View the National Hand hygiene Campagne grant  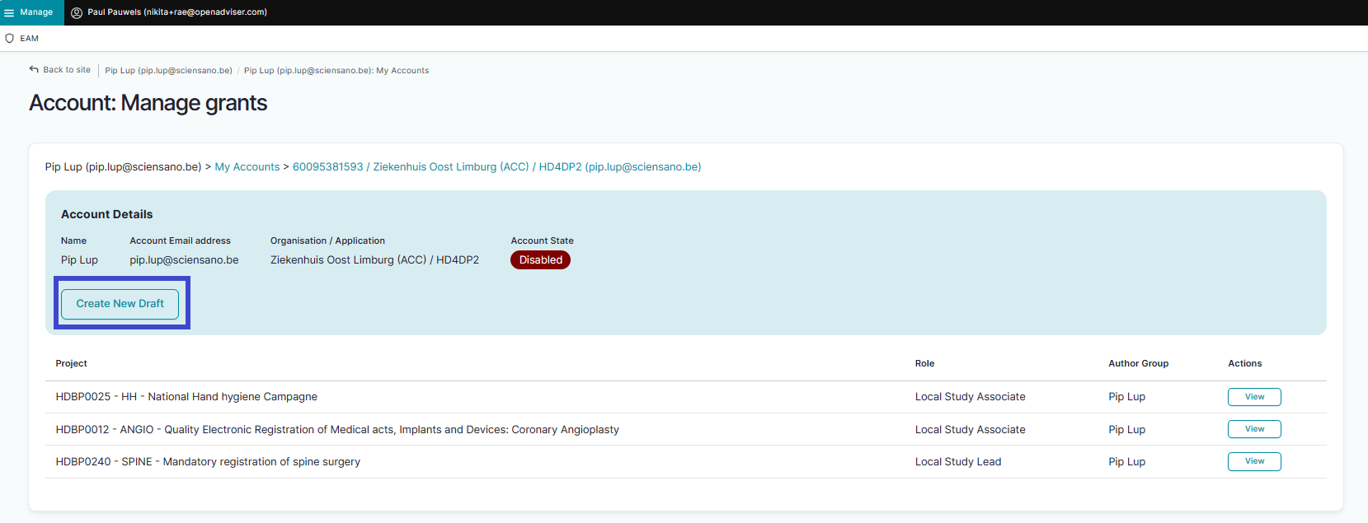click(1253, 397)
